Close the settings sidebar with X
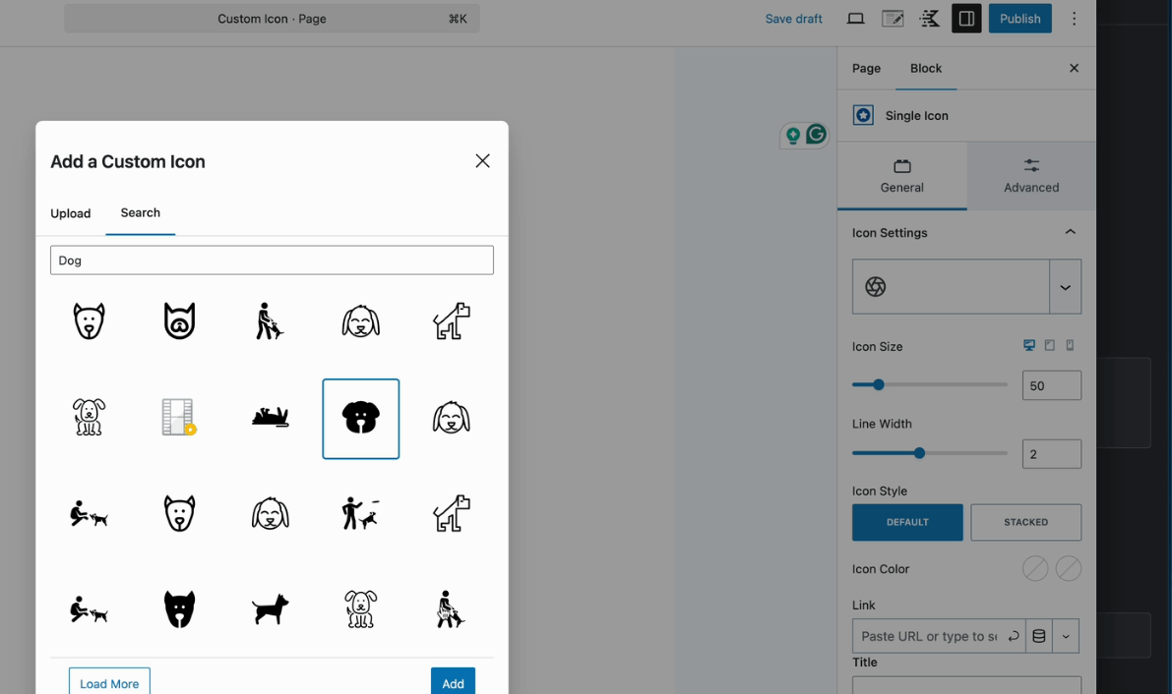 click(1074, 68)
